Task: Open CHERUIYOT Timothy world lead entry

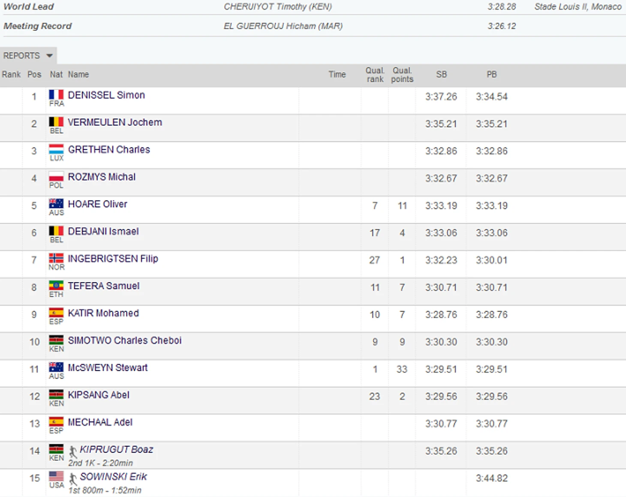Action: tap(278, 7)
